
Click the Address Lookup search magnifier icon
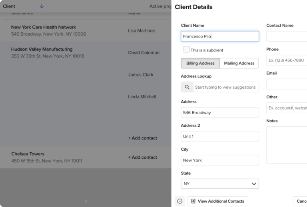(x=187, y=87)
